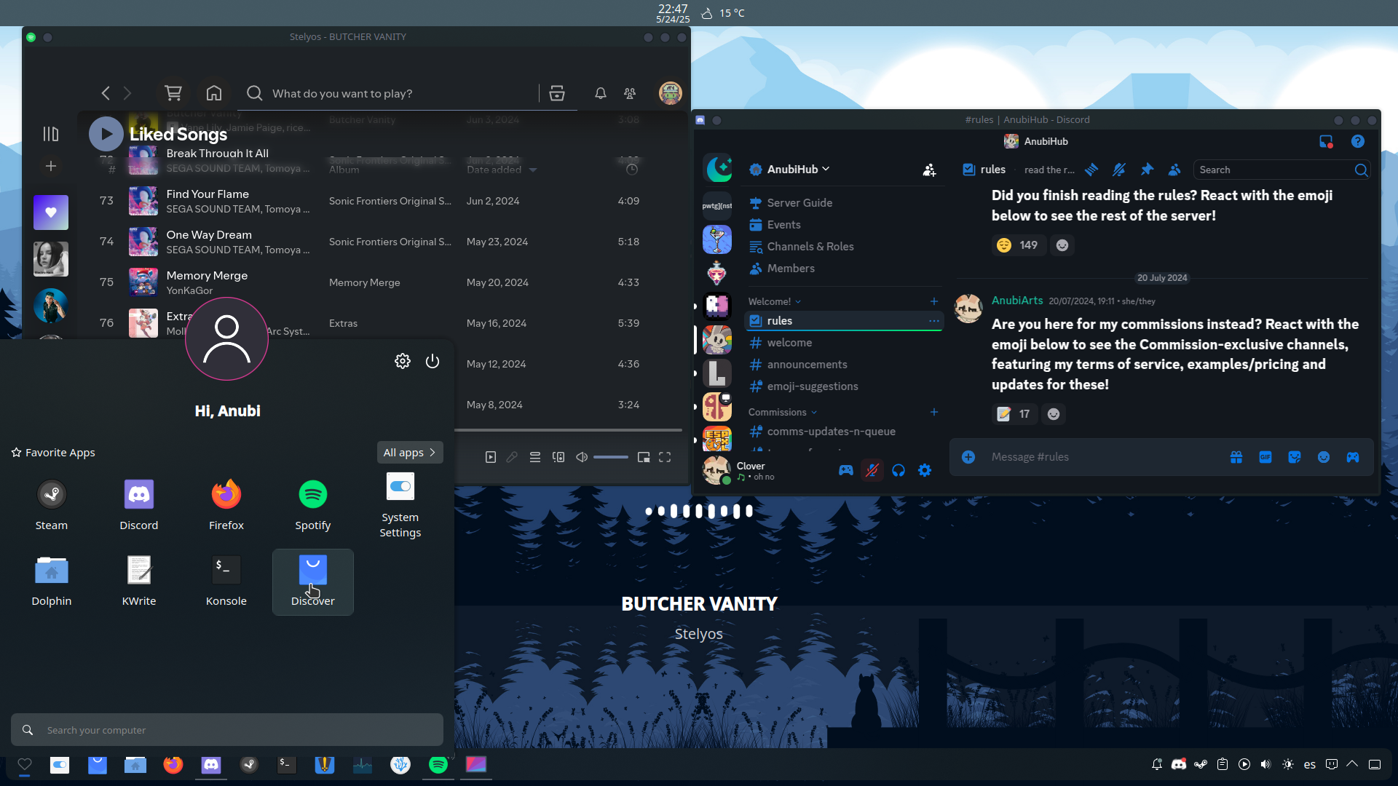Click Search your computer field
Viewport: 1398px width, 786px height.
point(227,730)
